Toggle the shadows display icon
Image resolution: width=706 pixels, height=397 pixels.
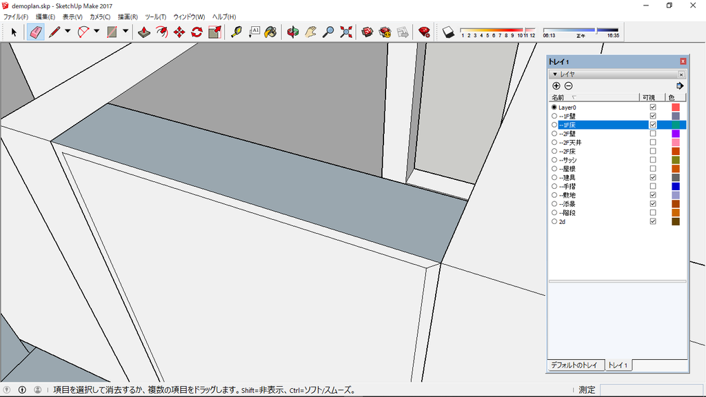[x=448, y=32]
